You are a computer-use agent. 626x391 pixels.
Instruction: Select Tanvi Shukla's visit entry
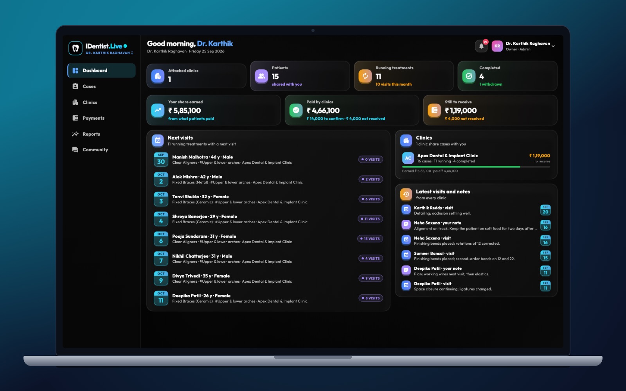point(268,199)
